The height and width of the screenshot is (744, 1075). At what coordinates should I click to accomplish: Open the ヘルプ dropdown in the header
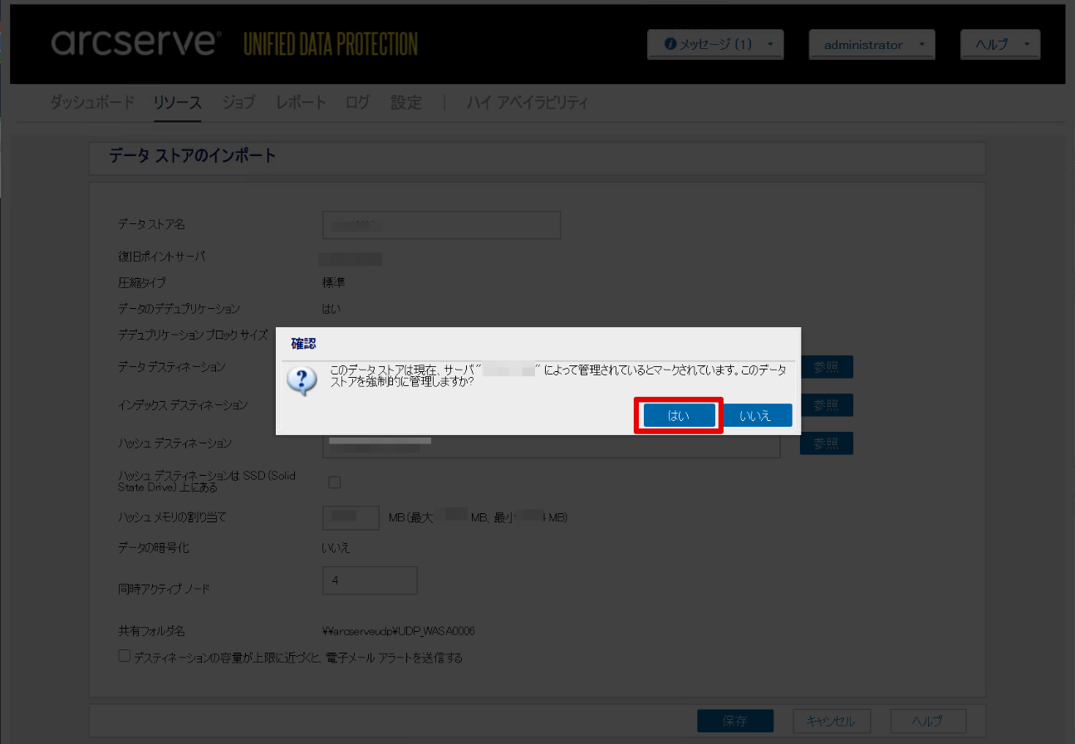[999, 44]
